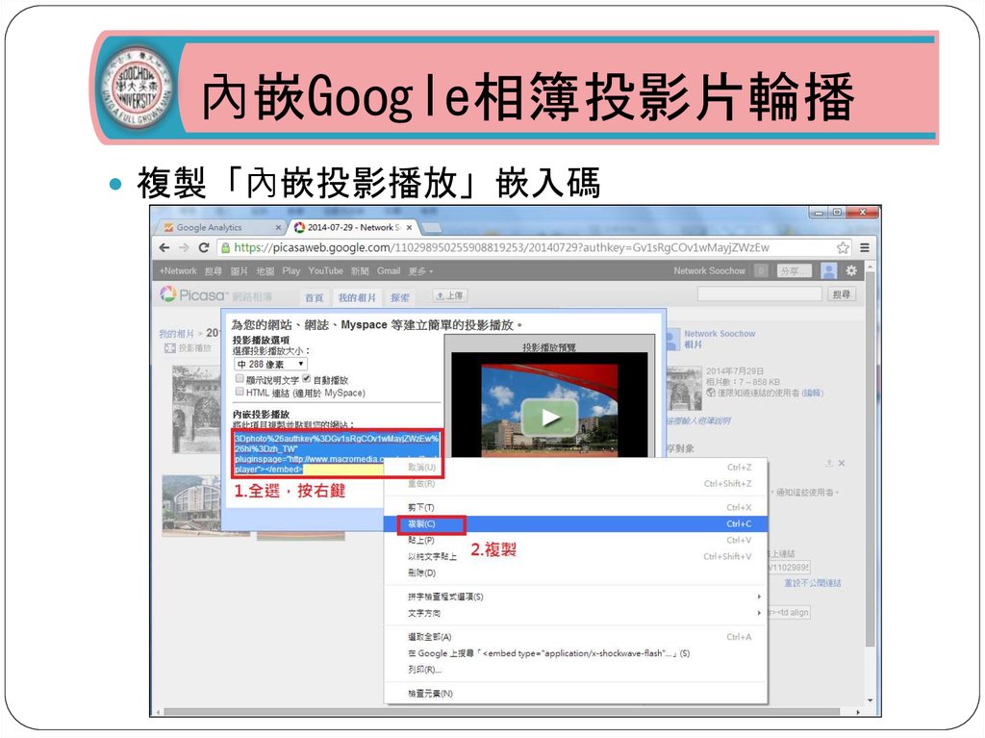
Task: Click the account avatar in Google bar
Action: click(829, 271)
